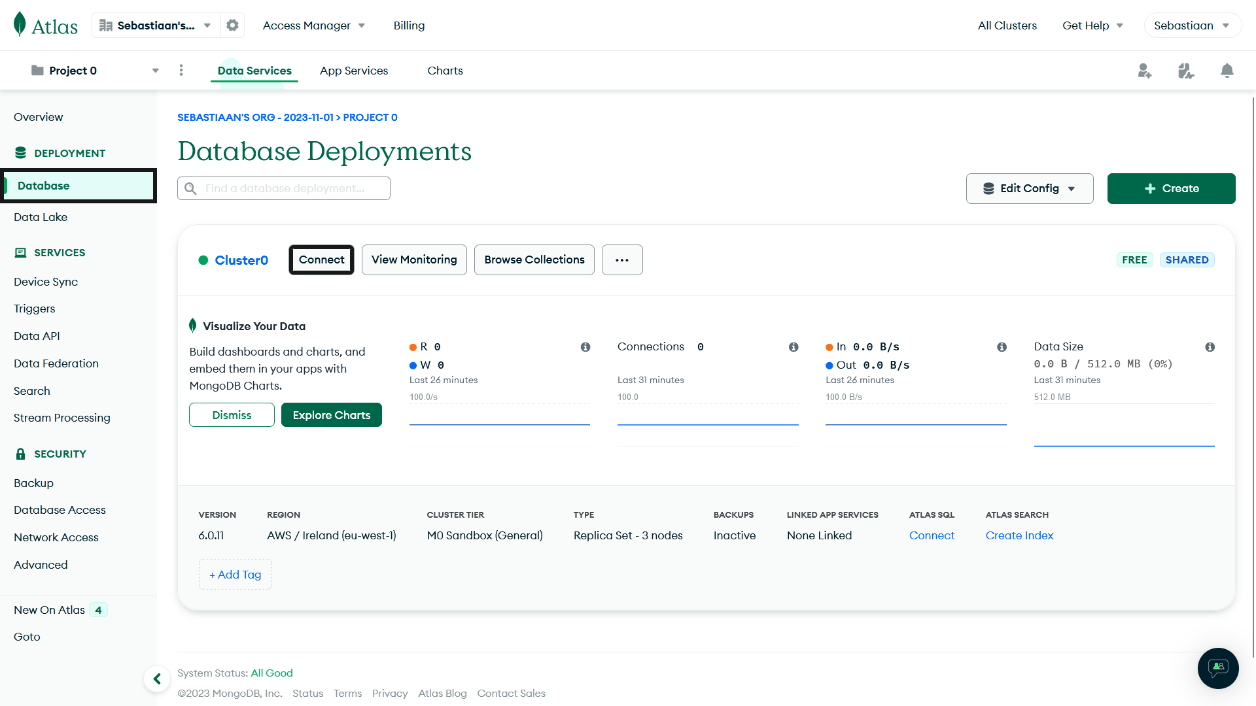Click the notification bell icon
The width and height of the screenshot is (1256, 706).
[x=1227, y=71]
